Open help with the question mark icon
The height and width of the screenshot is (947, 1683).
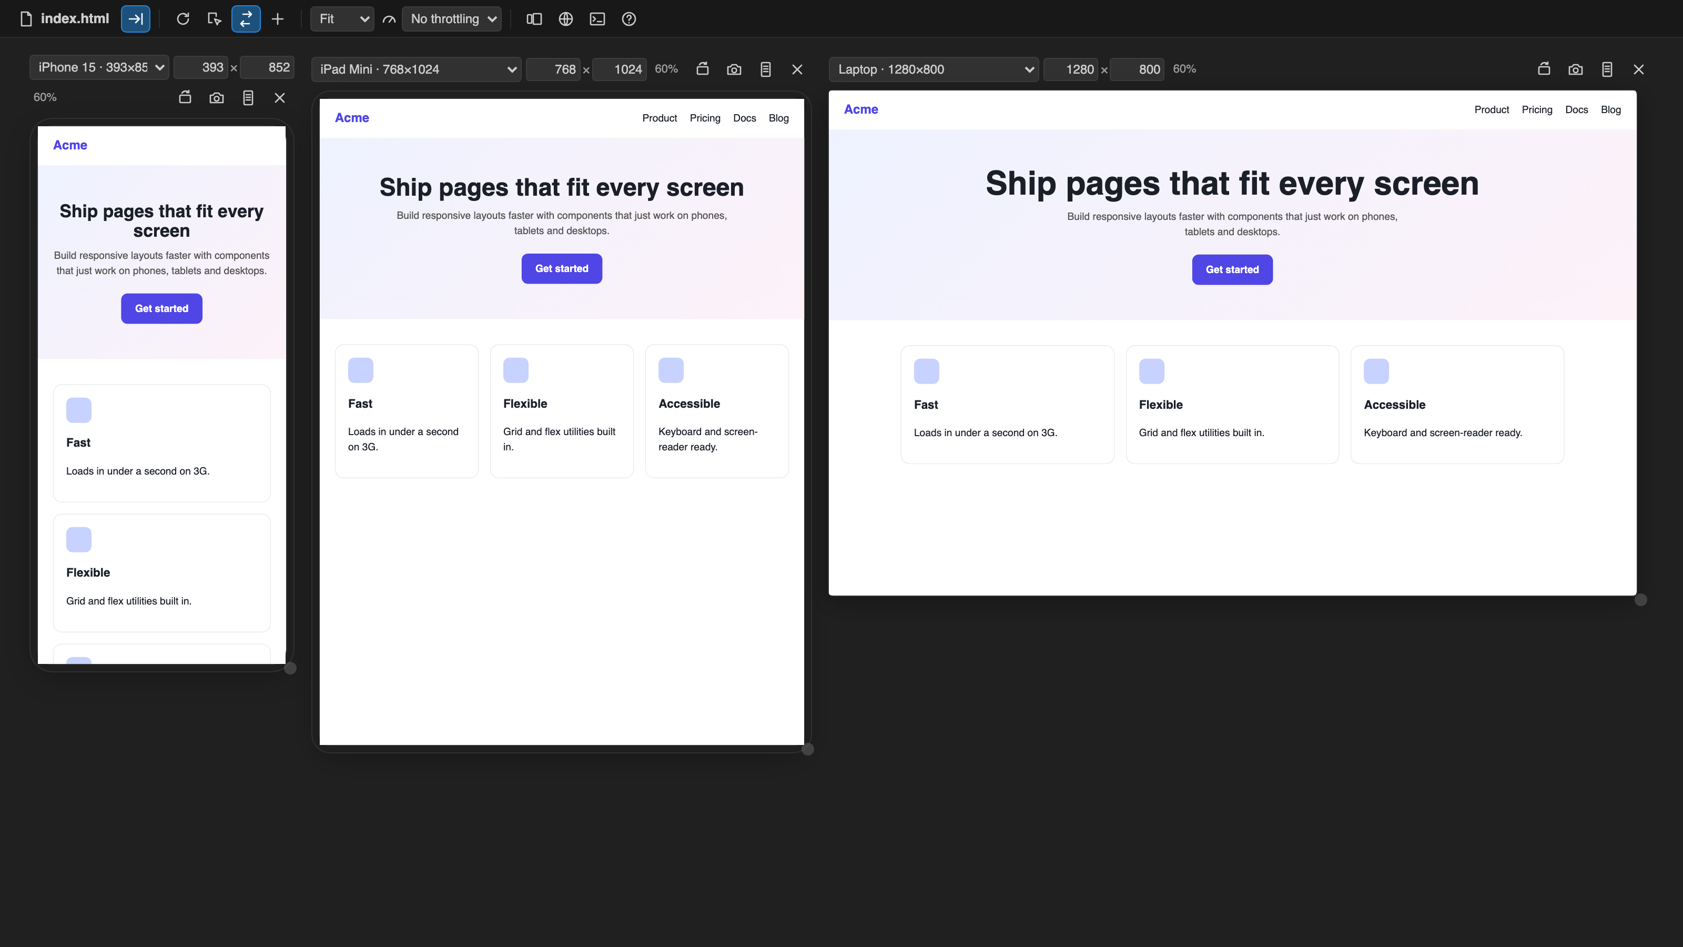(x=628, y=19)
